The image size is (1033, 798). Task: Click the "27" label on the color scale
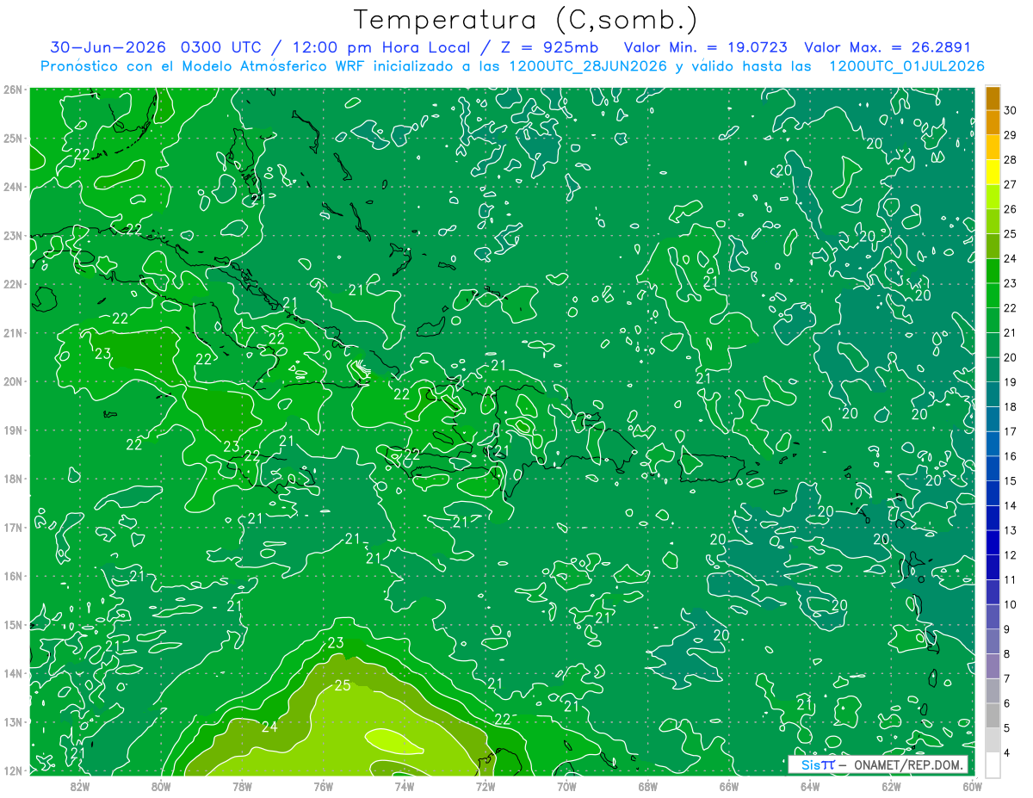[x=1011, y=184]
